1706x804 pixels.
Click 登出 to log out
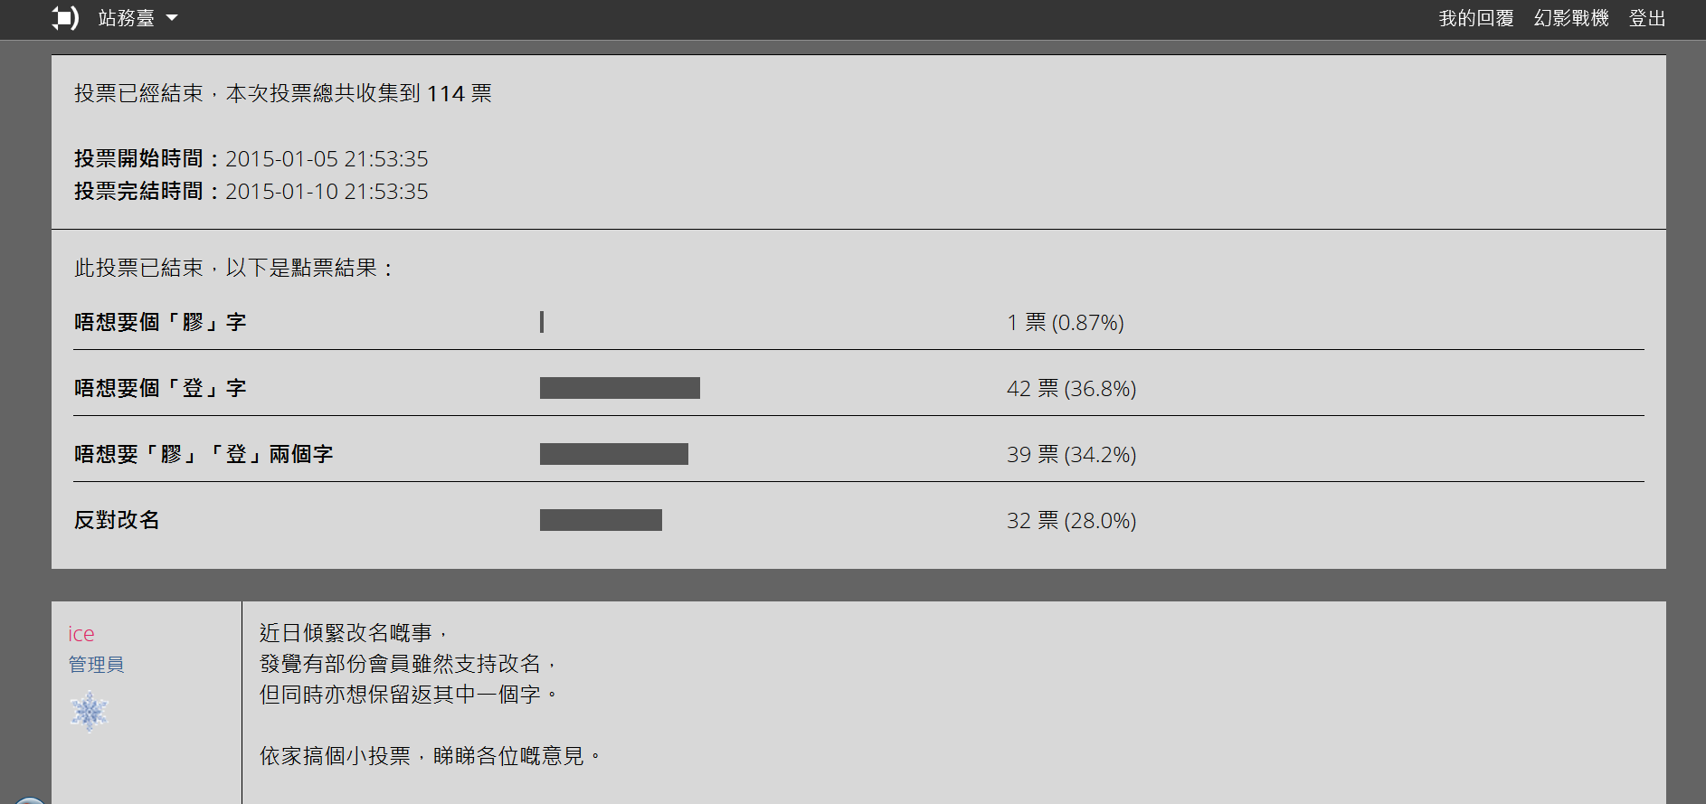coord(1647,18)
